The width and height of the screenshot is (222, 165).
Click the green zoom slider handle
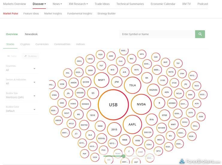(123, 156)
